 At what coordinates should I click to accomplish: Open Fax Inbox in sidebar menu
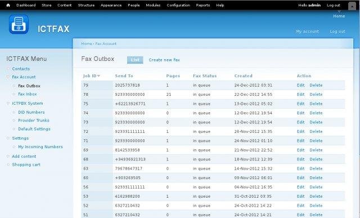coord(28,94)
